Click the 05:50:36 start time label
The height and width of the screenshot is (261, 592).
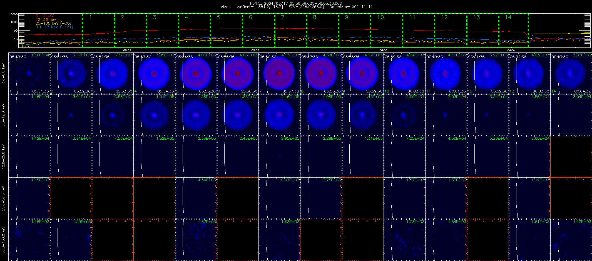[18, 57]
